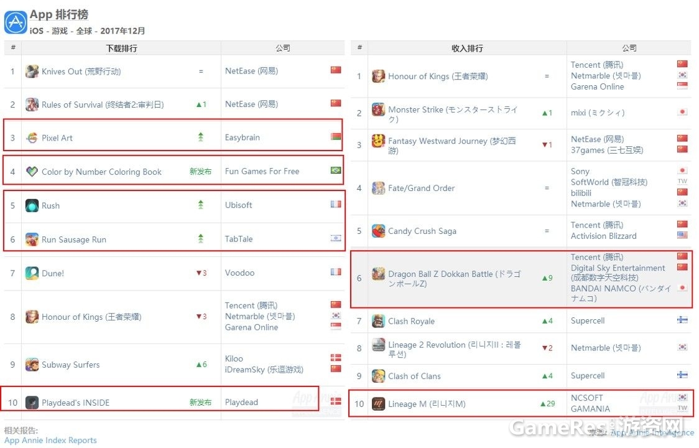Click the NCSOFT company name
The height and width of the screenshot is (448, 699).
586,398
